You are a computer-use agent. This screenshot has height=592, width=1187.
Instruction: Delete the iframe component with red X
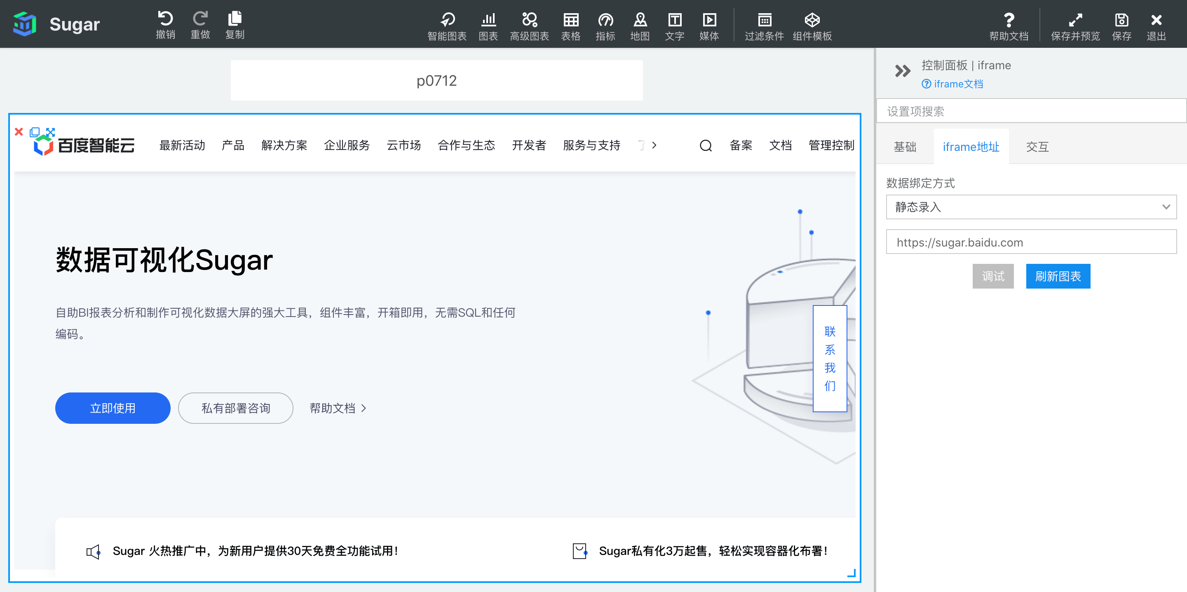pyautogui.click(x=19, y=132)
